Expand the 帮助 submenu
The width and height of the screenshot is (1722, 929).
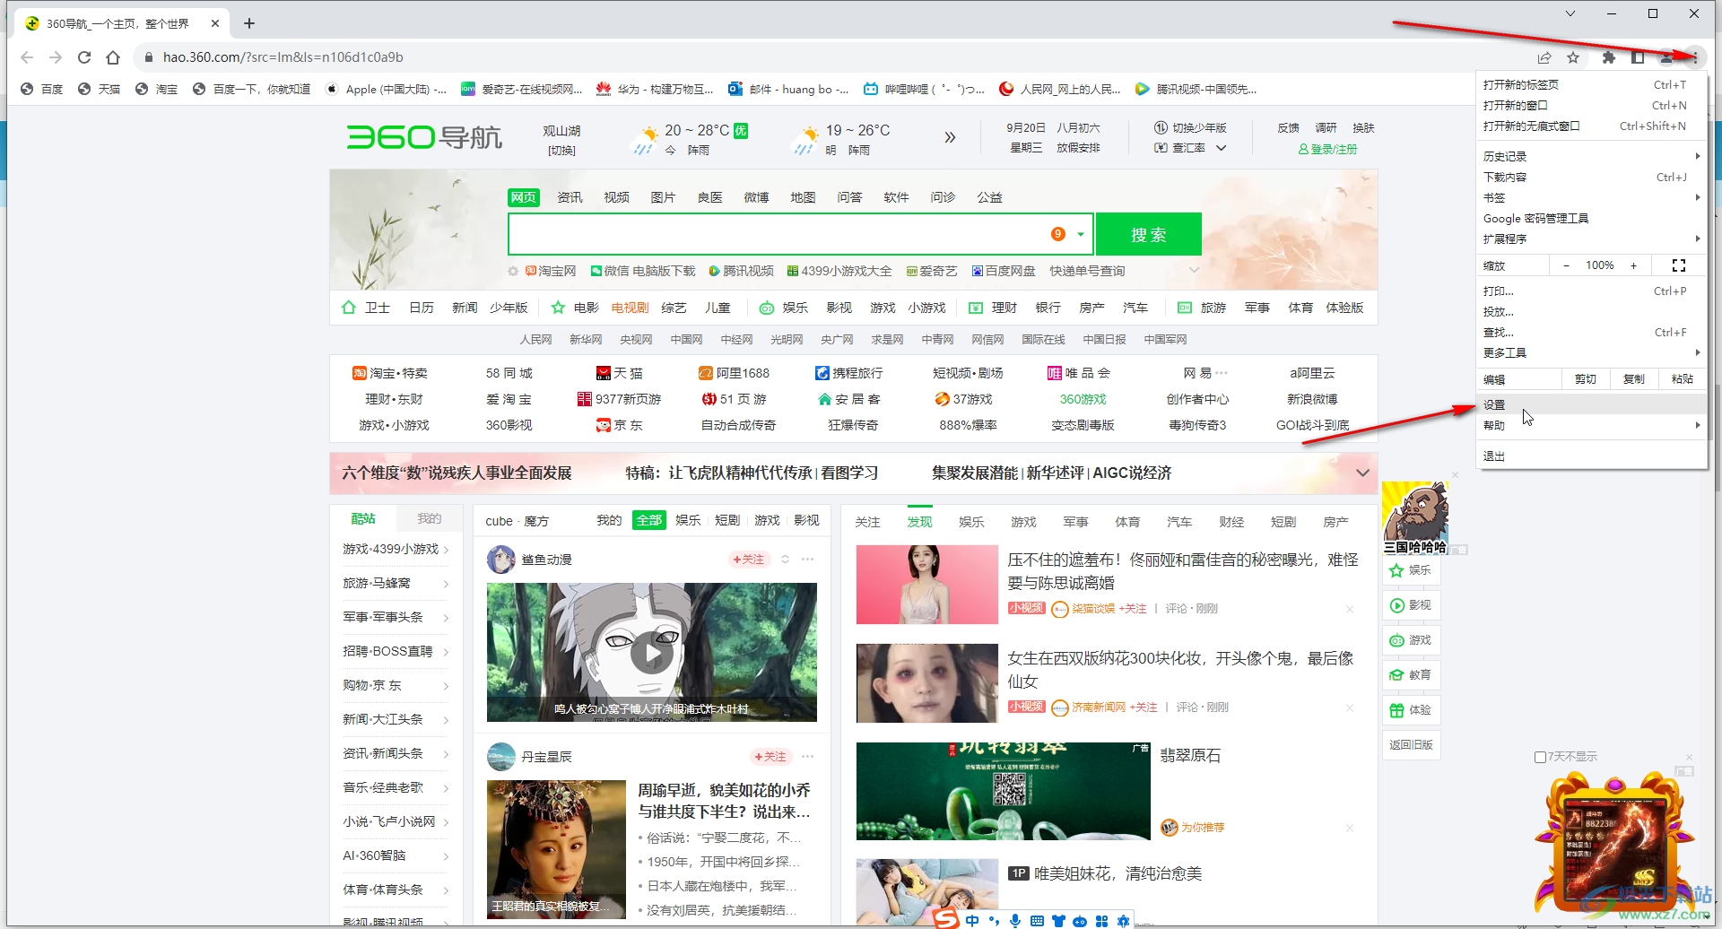point(1592,425)
